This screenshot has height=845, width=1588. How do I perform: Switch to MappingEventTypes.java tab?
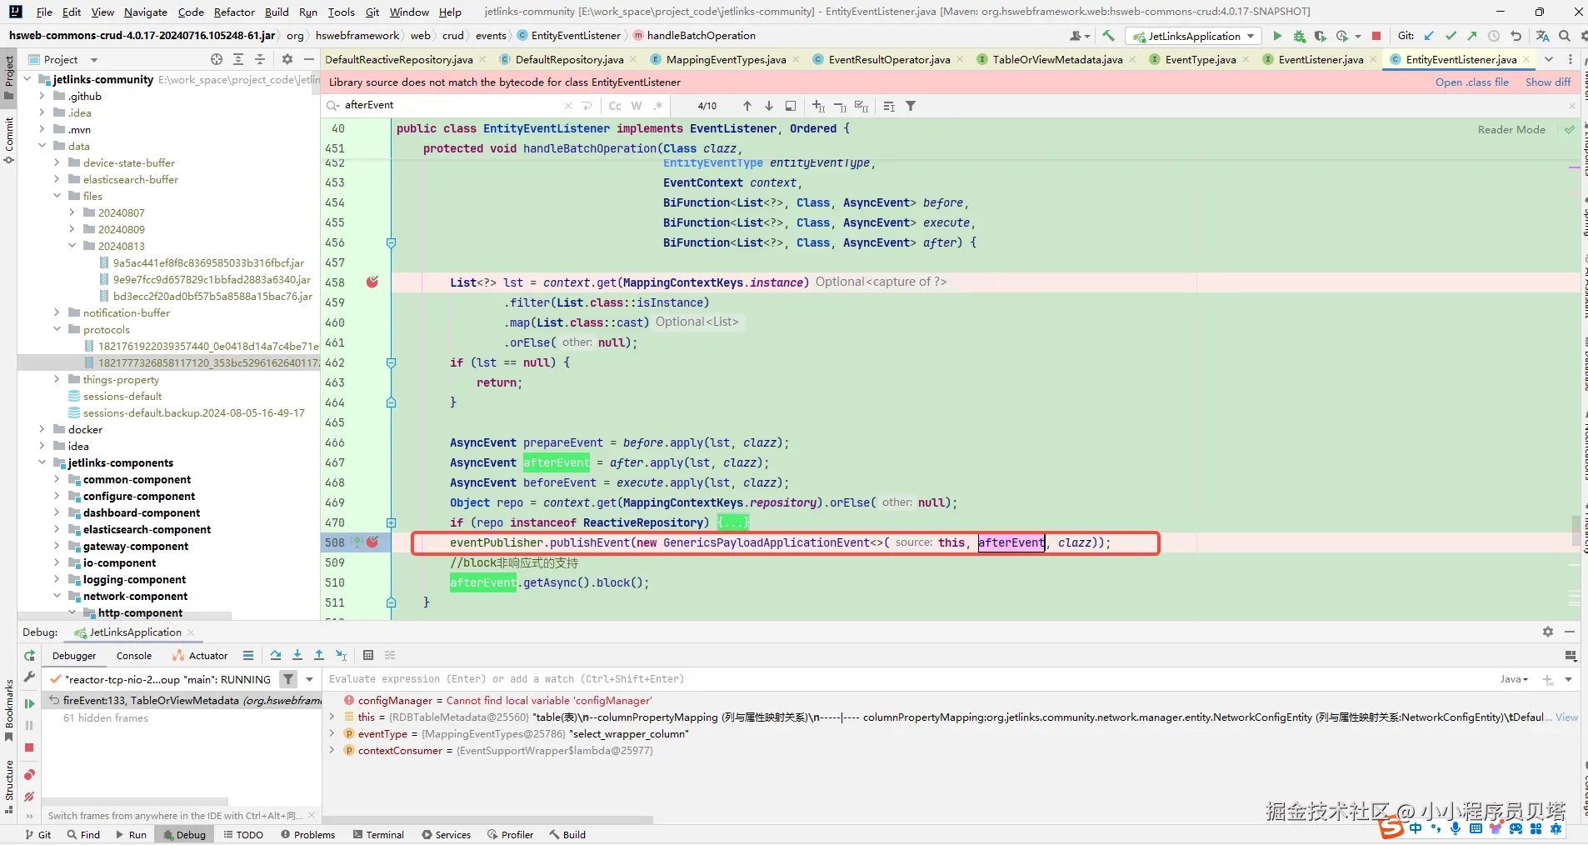[x=726, y=59]
